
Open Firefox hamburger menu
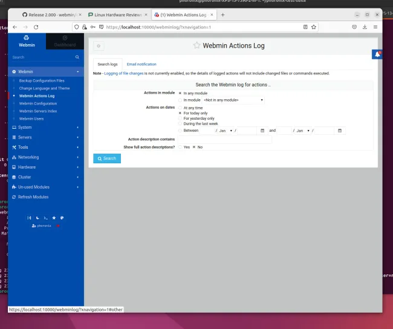(x=375, y=27)
